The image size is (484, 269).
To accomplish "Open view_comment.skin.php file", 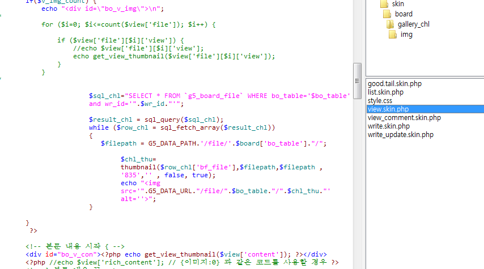I will click(404, 118).
